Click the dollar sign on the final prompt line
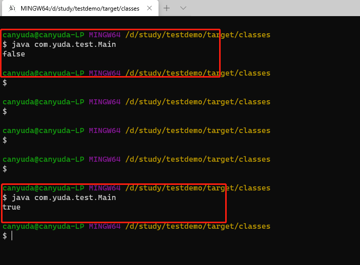This screenshot has width=360, height=265. tap(5, 236)
